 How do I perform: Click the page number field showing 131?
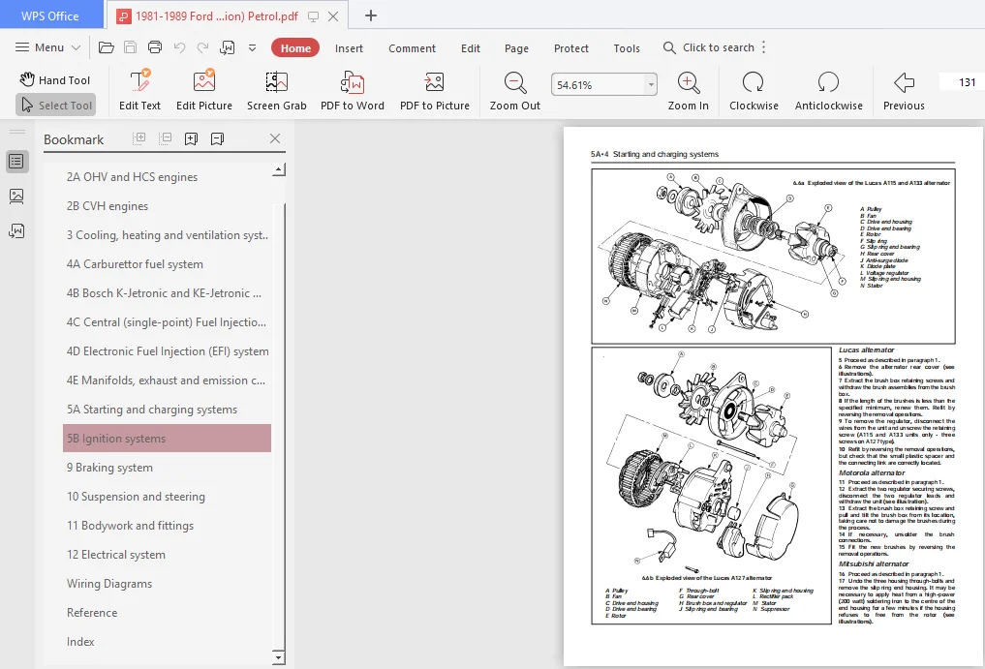962,82
